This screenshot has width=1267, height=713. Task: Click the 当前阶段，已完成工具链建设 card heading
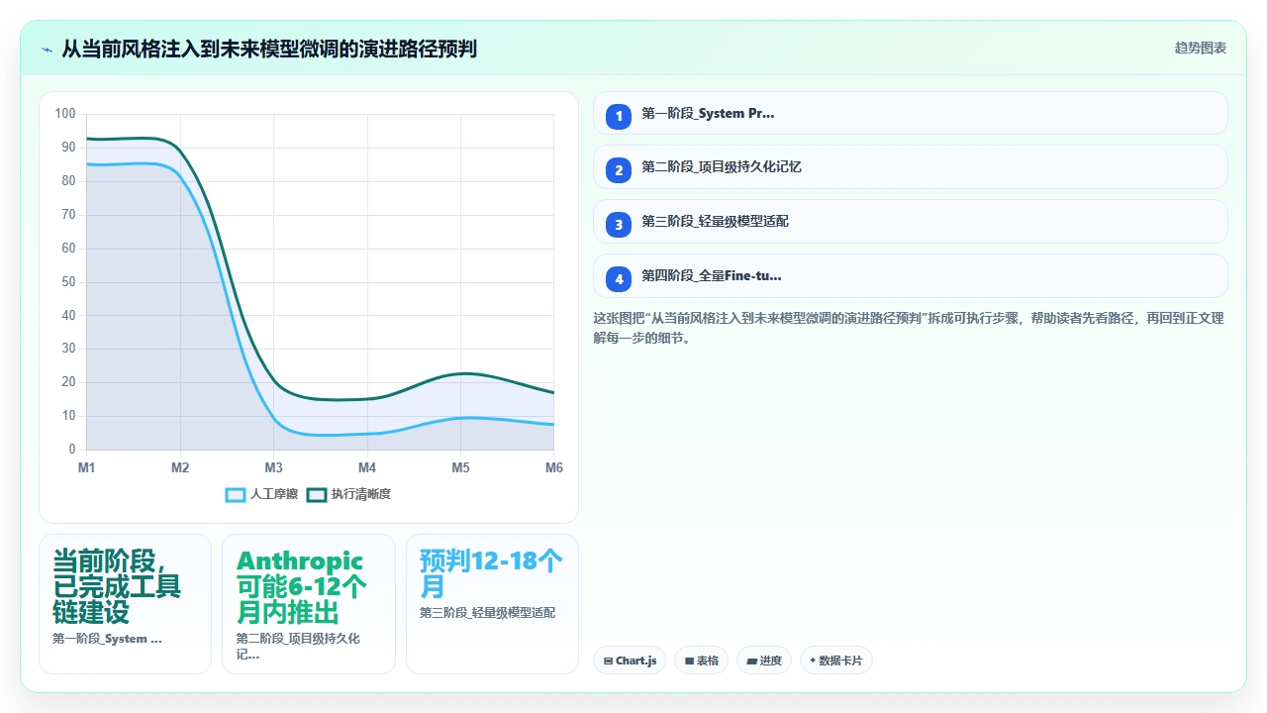coord(117,586)
